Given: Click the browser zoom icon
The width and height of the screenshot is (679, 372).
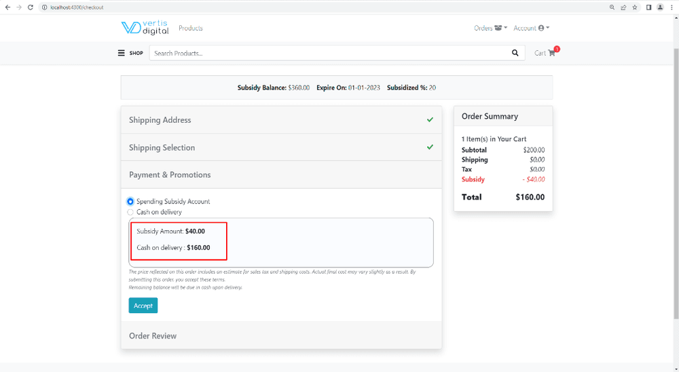Looking at the screenshot, I should pos(612,7).
